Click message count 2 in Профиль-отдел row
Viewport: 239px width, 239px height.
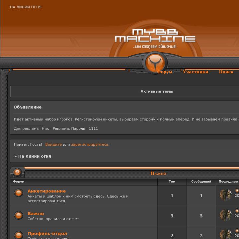201,236
